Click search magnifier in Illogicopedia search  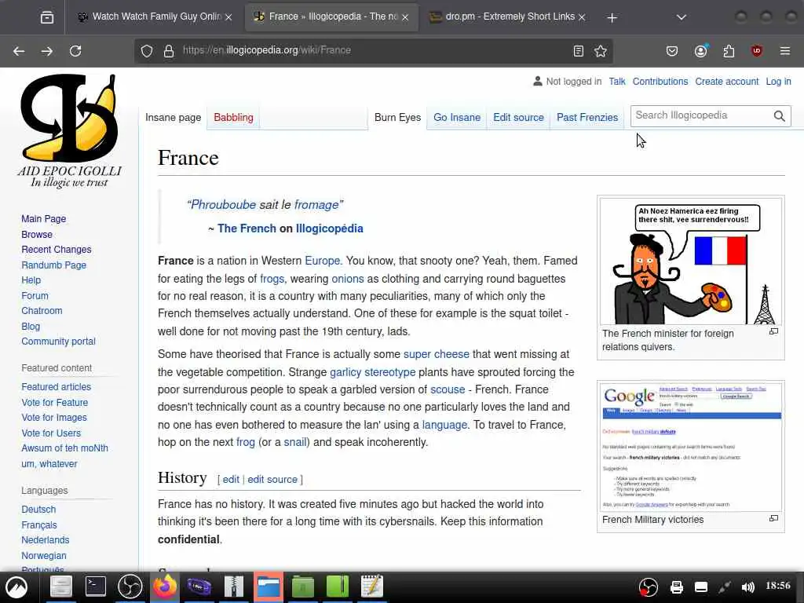[x=779, y=116]
